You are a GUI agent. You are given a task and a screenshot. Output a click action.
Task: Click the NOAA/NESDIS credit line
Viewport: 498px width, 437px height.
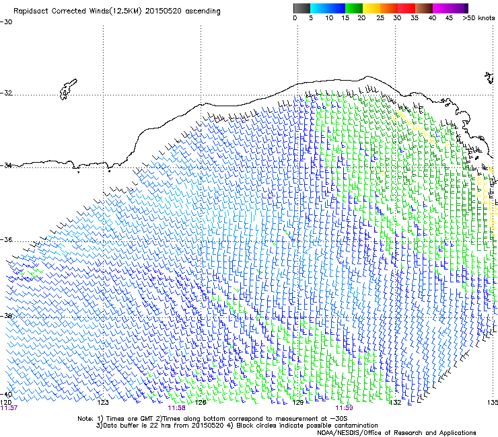click(x=396, y=433)
